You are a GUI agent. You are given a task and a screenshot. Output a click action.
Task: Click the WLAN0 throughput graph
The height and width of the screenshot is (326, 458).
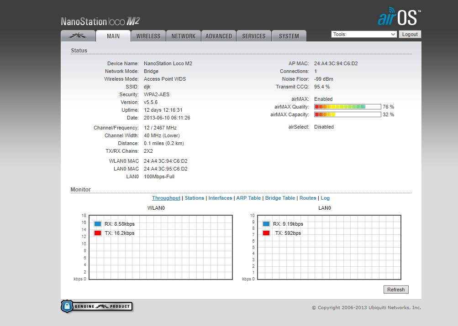(161, 247)
